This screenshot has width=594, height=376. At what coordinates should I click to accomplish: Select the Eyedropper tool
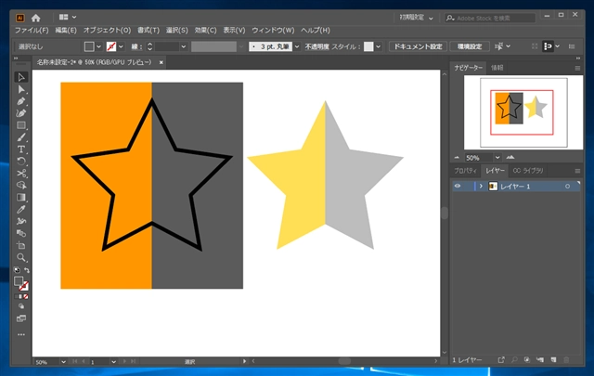(21, 209)
